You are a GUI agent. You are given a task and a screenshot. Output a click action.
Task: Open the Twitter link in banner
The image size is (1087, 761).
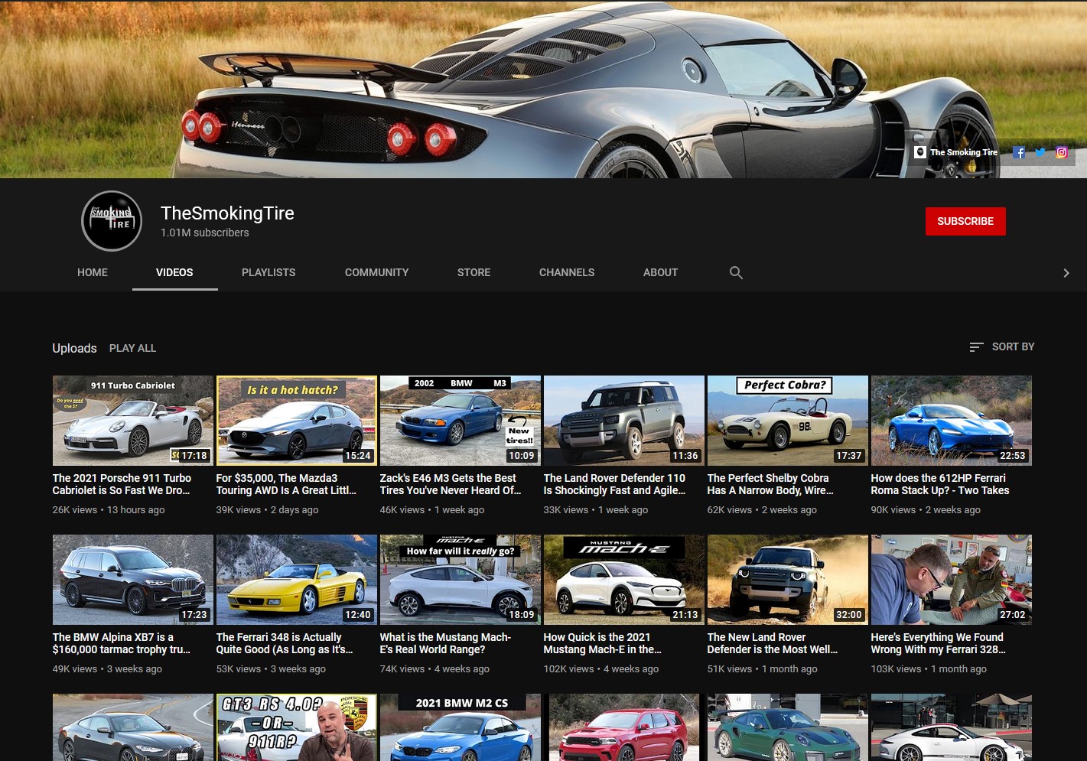tap(1040, 152)
